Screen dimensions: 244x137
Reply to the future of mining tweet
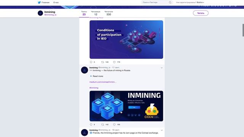click(91, 124)
